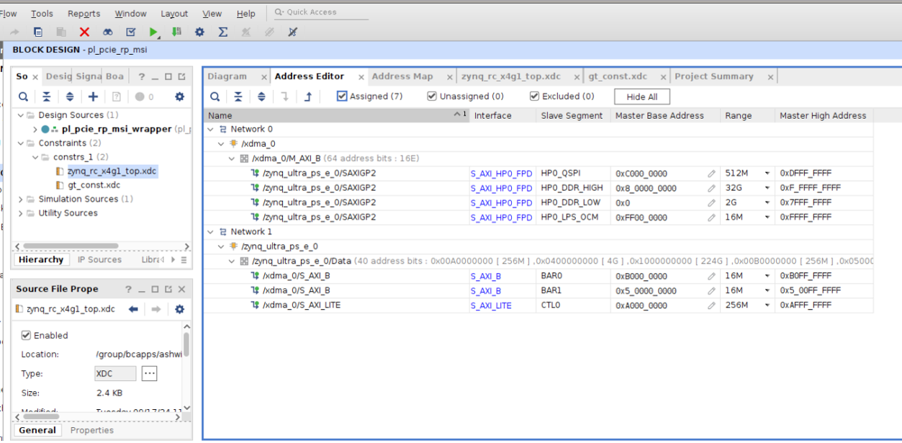The image size is (902, 443).
Task: Click the green Run arrow in toolbar
Action: pos(153,32)
